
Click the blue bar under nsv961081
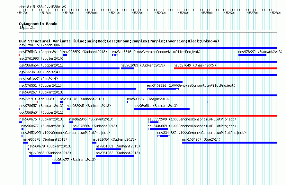point(109,149)
